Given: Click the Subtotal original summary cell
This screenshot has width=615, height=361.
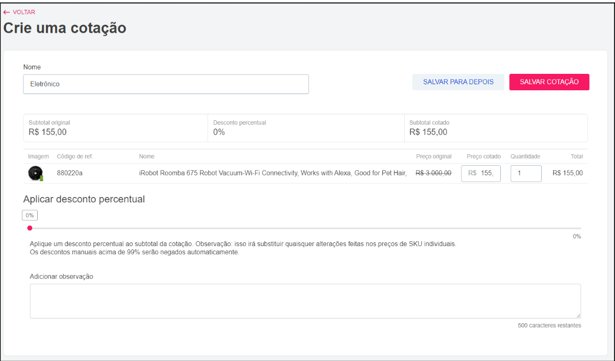Looking at the screenshot, I should click(x=115, y=128).
